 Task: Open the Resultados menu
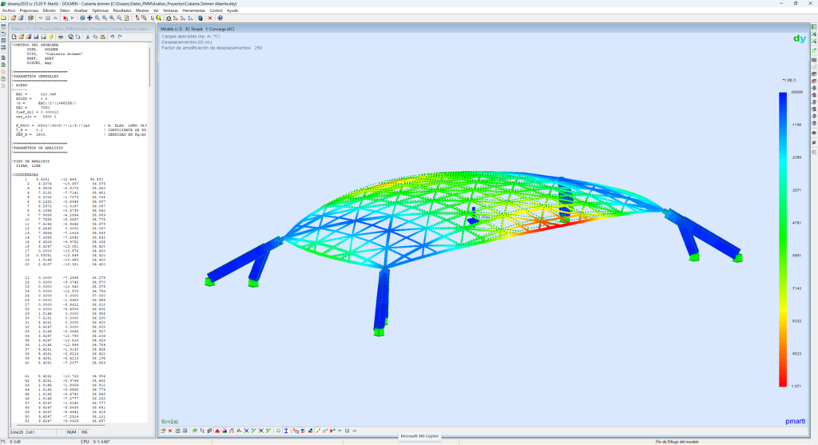pos(122,10)
